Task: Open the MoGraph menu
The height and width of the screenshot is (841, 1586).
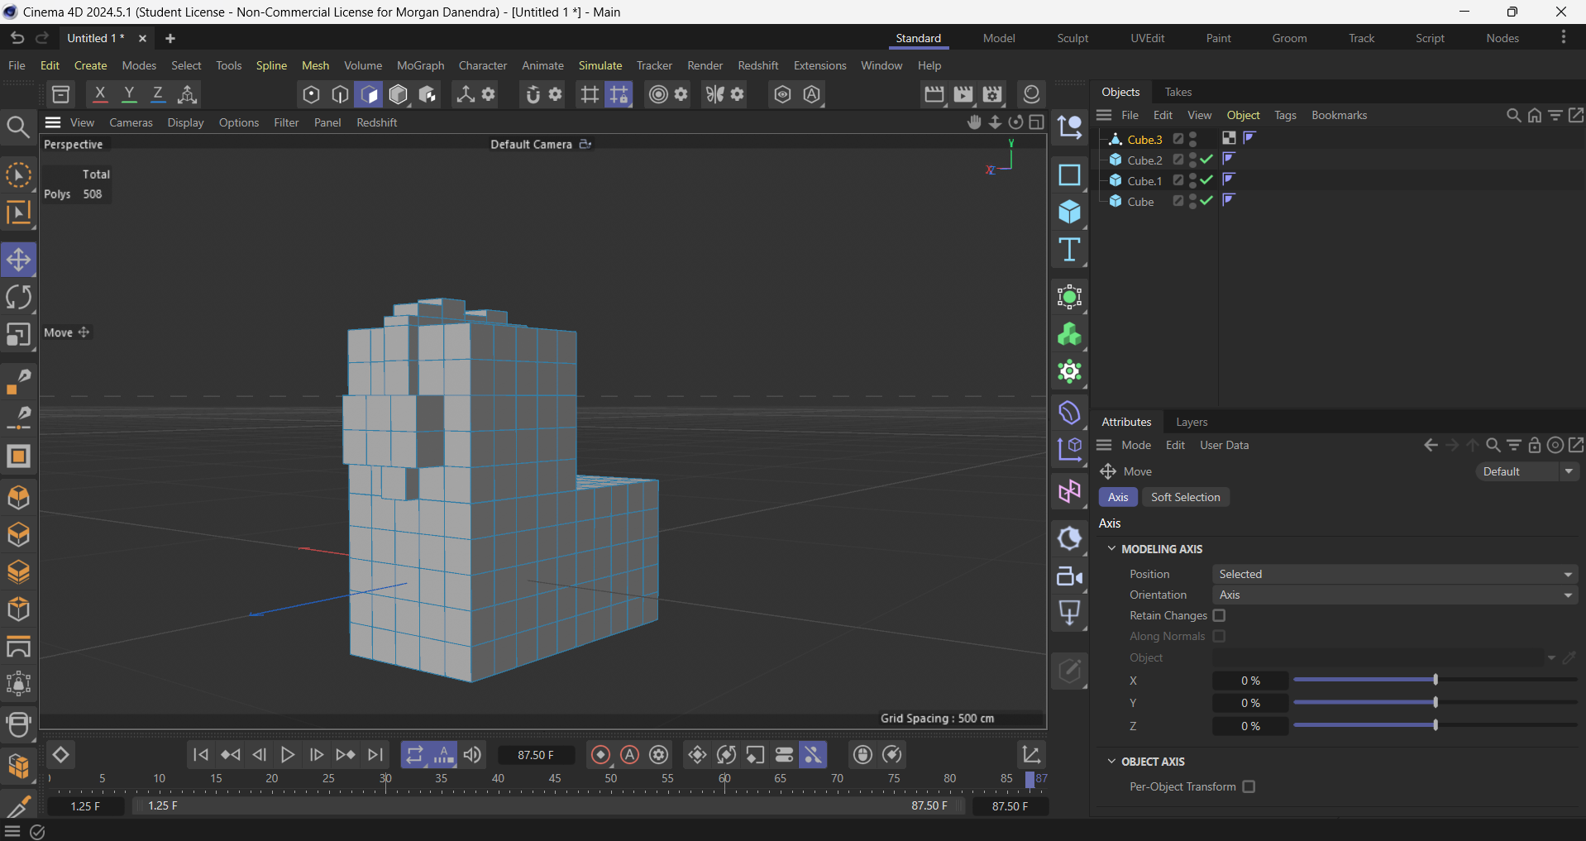Action: 420,65
